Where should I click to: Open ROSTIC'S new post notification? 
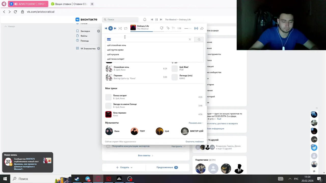(x=28, y=162)
